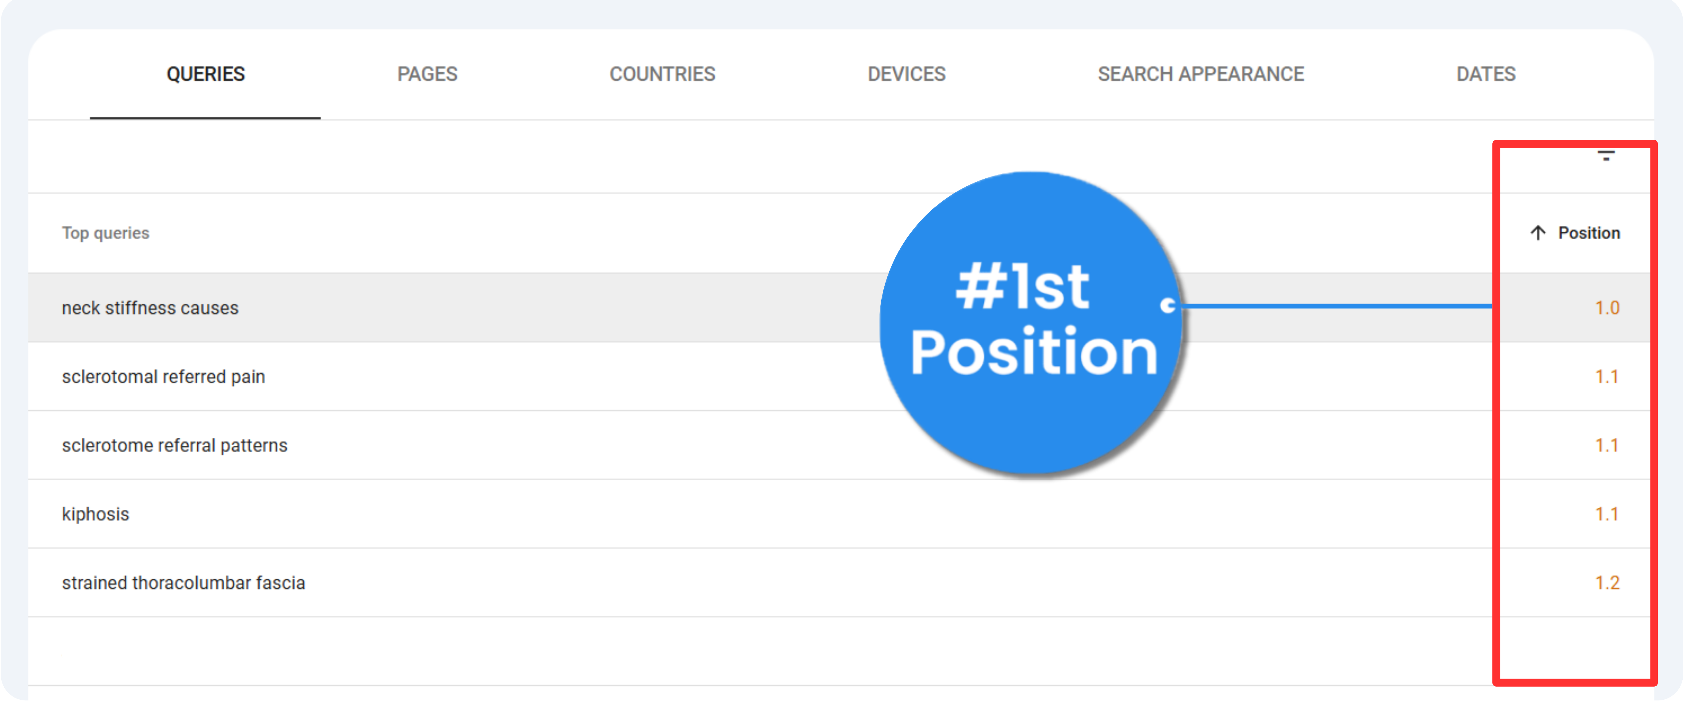This screenshot has height=701, width=1683.
Task: Click the 1.2 position value
Action: 1607,583
